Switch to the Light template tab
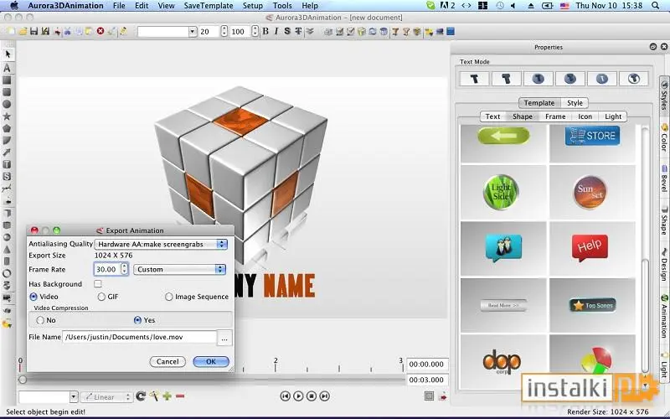The height and width of the screenshot is (419, 670). (x=613, y=116)
